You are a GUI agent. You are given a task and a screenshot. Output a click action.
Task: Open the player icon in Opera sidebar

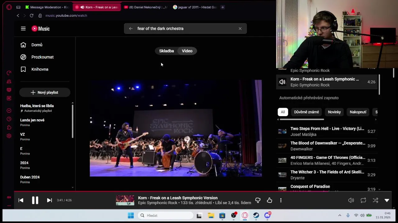[x=9, y=111]
